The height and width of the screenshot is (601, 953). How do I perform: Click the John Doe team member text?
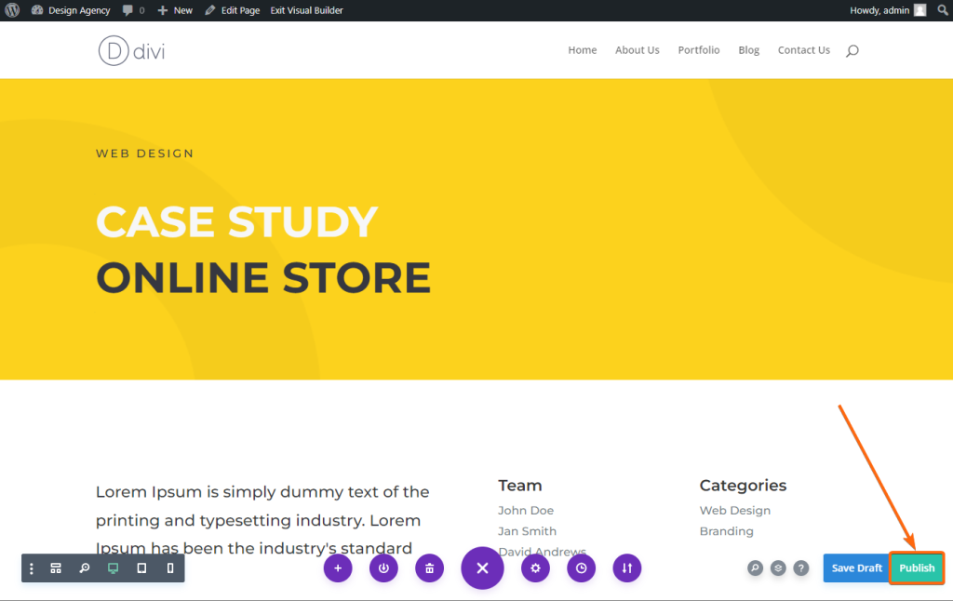pyautogui.click(x=526, y=511)
